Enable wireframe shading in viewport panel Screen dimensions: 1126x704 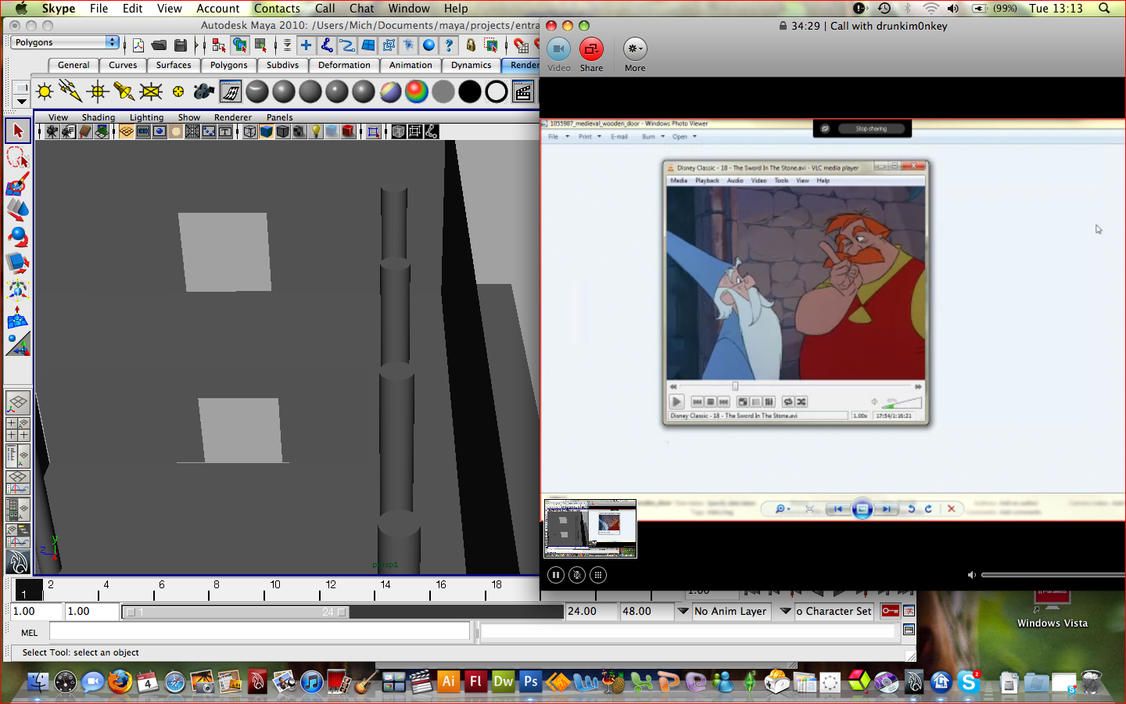250,131
